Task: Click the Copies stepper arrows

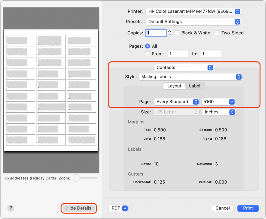Action: (170, 33)
